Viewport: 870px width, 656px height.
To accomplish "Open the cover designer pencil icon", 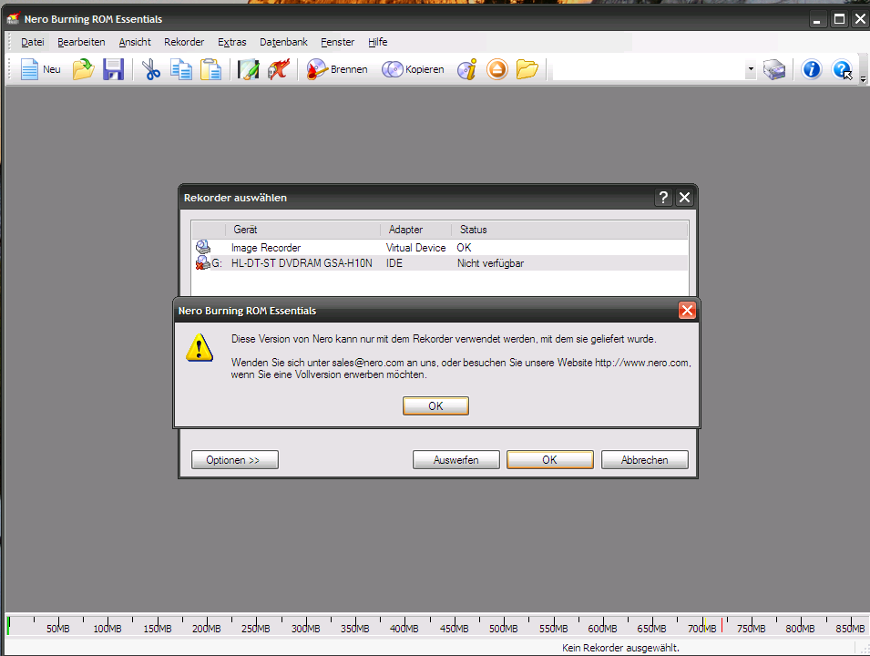I will point(248,69).
